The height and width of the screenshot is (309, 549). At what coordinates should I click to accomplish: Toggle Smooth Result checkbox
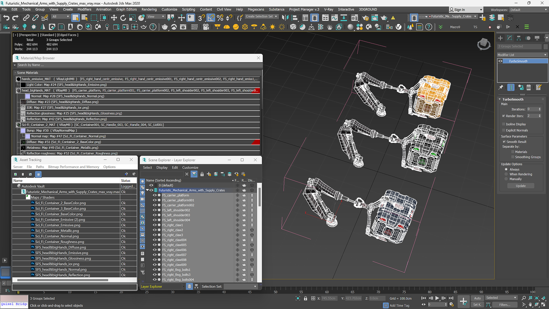504,142
